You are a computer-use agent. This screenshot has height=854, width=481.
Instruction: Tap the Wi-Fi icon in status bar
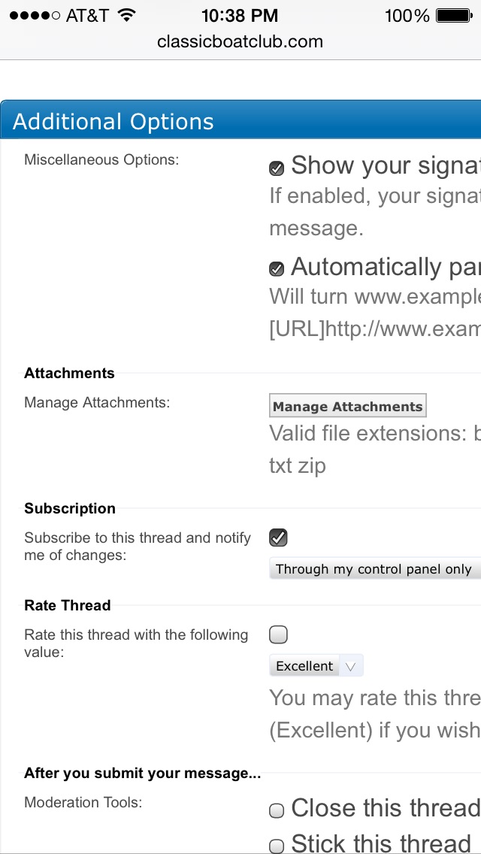click(127, 15)
